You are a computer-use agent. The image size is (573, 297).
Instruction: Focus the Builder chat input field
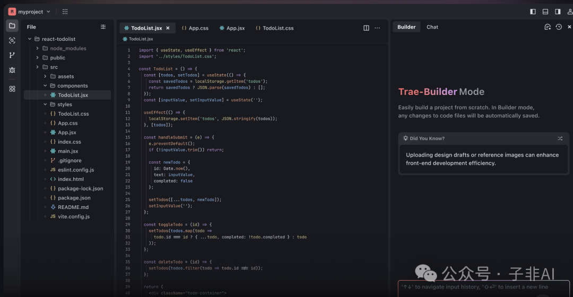pyautogui.click(x=483, y=289)
